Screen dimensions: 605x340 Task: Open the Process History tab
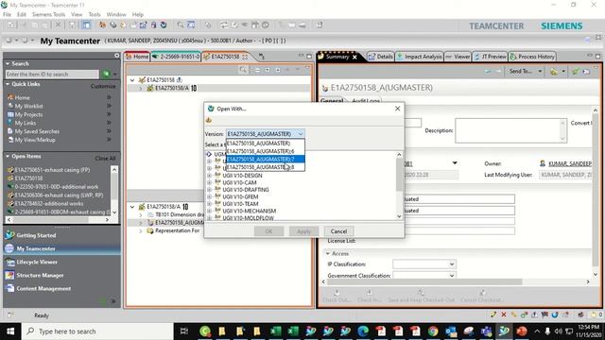pos(532,57)
